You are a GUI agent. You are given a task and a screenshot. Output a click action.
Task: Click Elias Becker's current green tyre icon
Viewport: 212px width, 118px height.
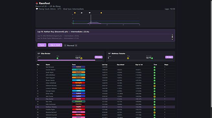coord(57,58)
